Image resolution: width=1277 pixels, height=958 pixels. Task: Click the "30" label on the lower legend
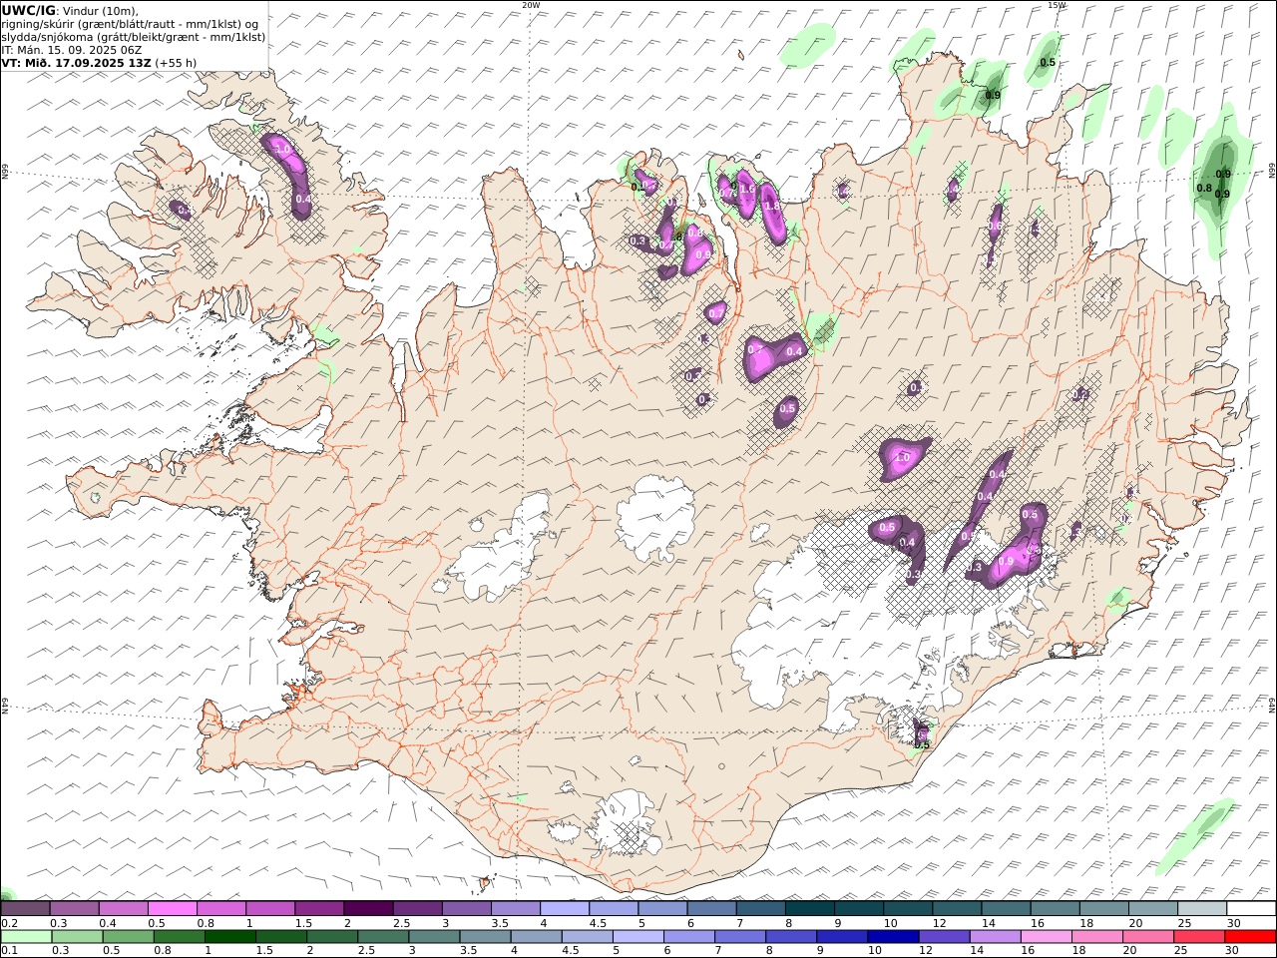[x=1233, y=951]
